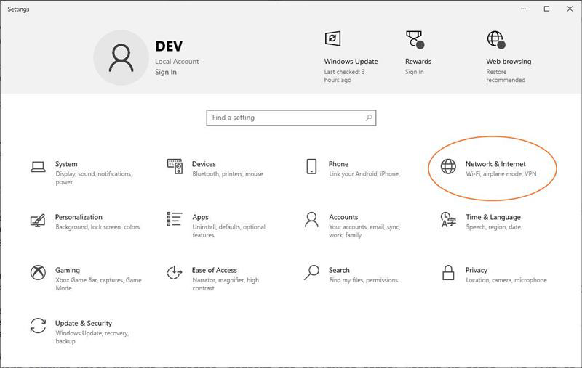This screenshot has width=582, height=368.
Task: Open the Rewards medal icon
Action: pyautogui.click(x=415, y=39)
